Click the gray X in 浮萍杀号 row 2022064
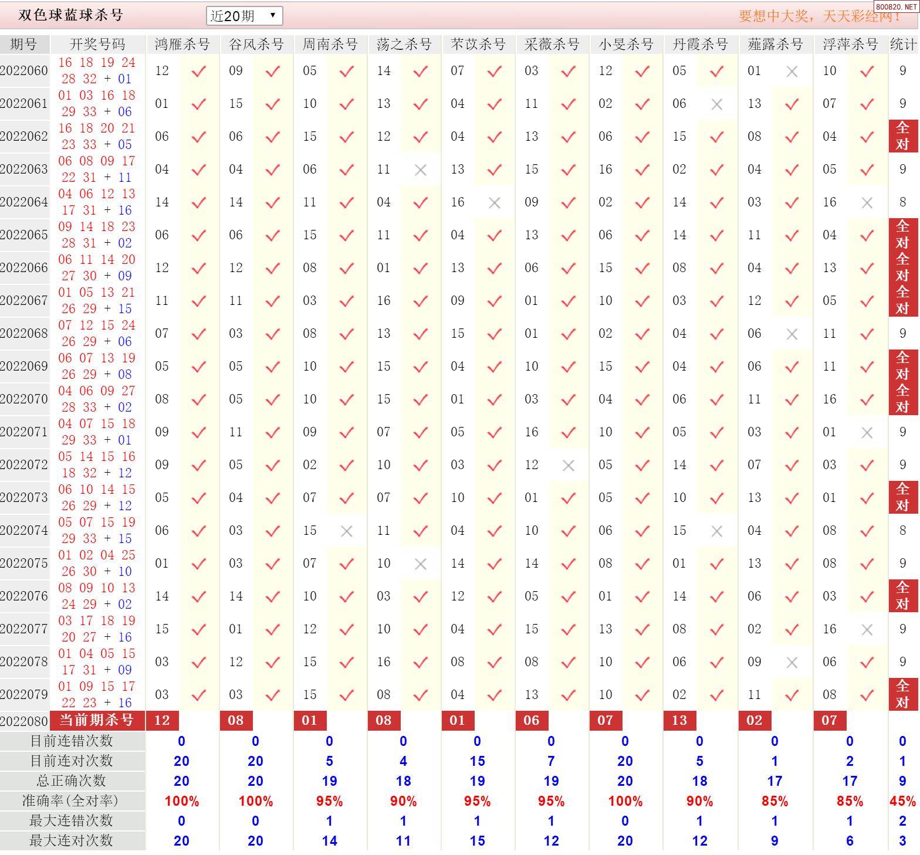The width and height of the screenshot is (920, 855). pos(867,203)
